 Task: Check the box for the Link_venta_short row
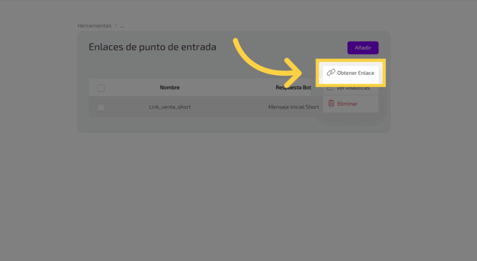point(101,107)
